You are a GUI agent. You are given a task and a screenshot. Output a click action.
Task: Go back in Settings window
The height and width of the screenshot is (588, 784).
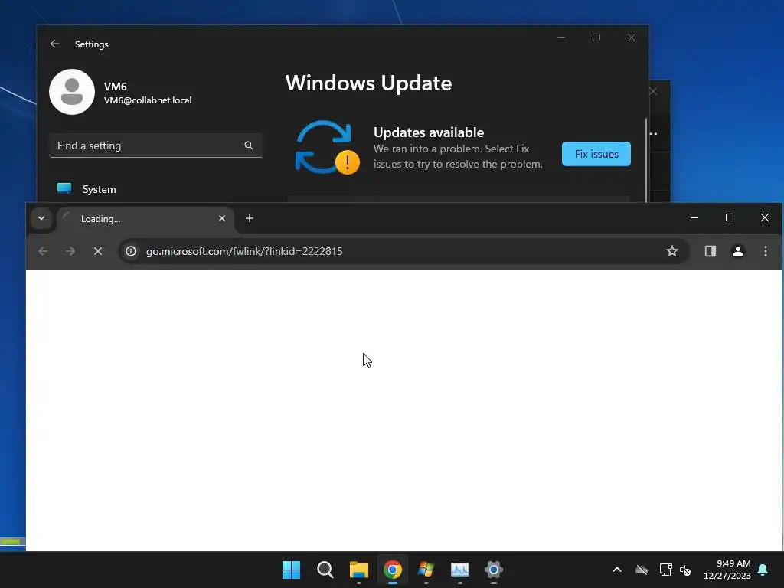54,44
